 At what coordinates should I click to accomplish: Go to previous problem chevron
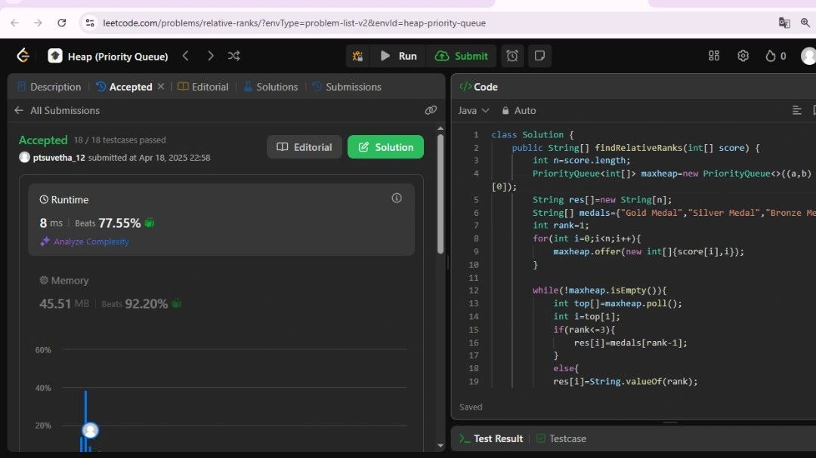click(186, 56)
